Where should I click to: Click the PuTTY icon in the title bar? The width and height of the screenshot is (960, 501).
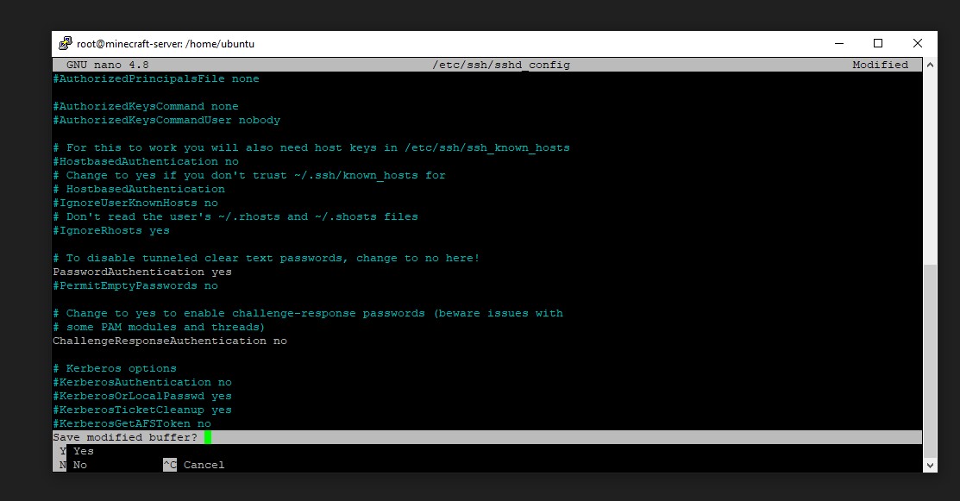tap(66, 44)
